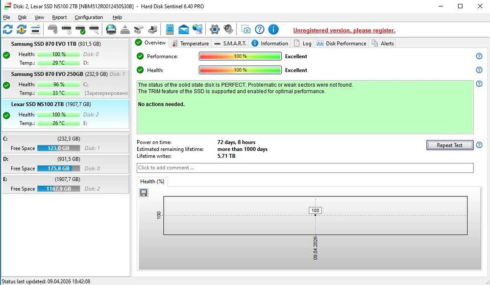
Task: Open settings via the gear icon
Action: pos(215,30)
